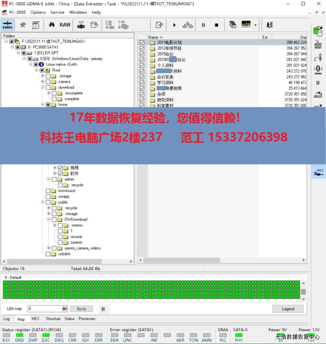Open the RAW recovery tool
This screenshot has width=326, height=344.
(65, 25)
